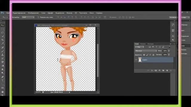
Task: Open the 'Справка' menu
Action: (x=99, y=13)
